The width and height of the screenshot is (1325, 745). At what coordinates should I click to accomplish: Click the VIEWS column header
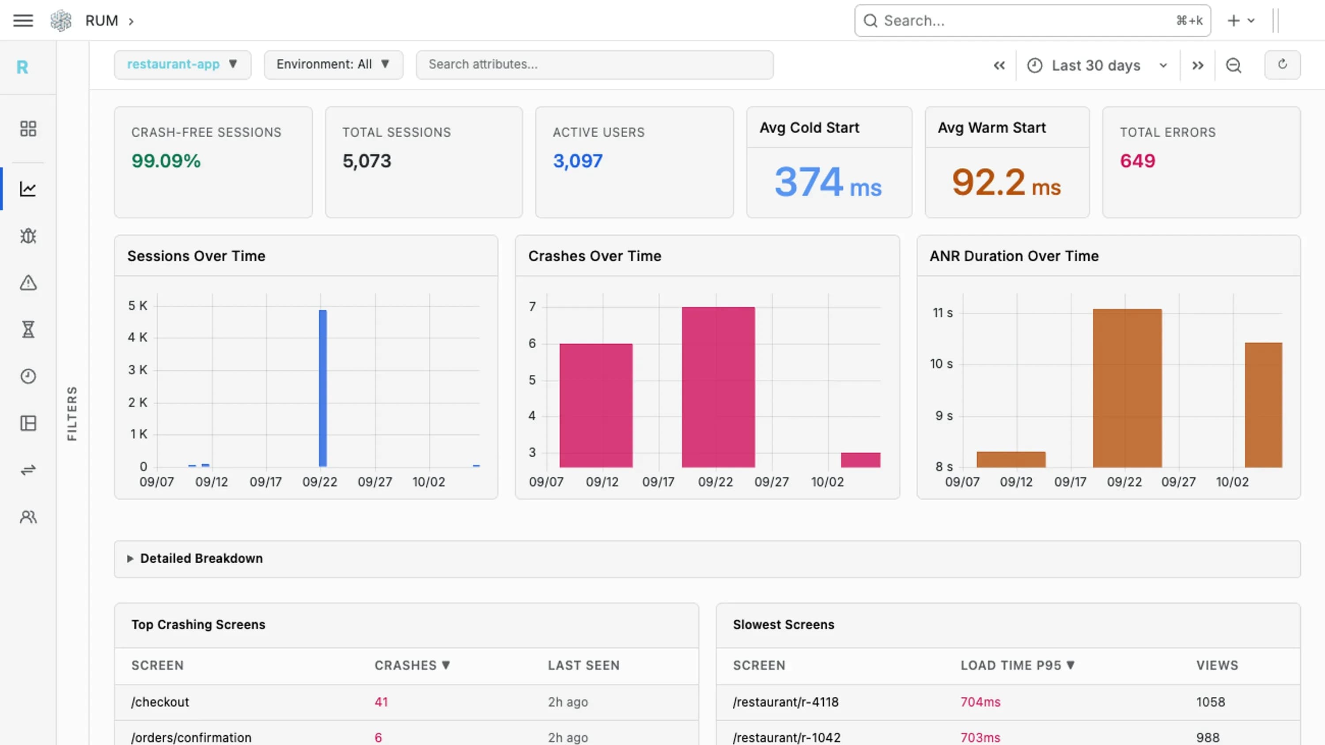1217,665
